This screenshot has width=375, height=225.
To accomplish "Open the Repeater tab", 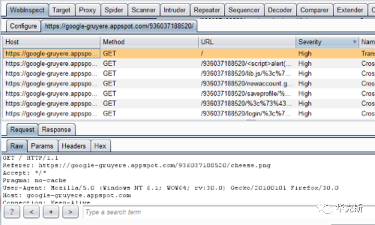I will pos(207,10).
